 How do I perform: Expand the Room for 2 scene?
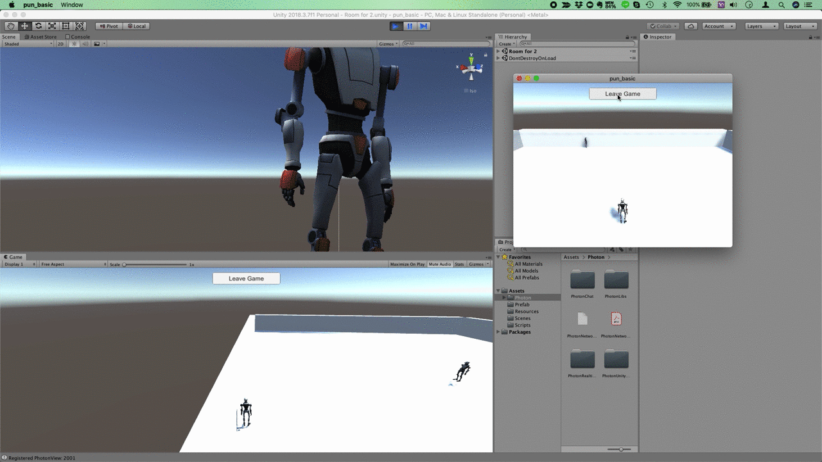(x=499, y=51)
